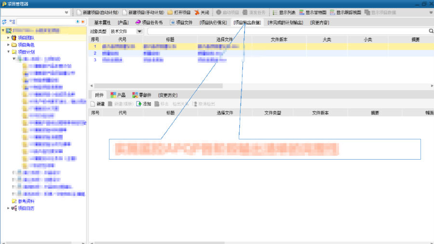
Task: Click 新建项目(手动计划) toolbar icon
Action: click(125, 13)
